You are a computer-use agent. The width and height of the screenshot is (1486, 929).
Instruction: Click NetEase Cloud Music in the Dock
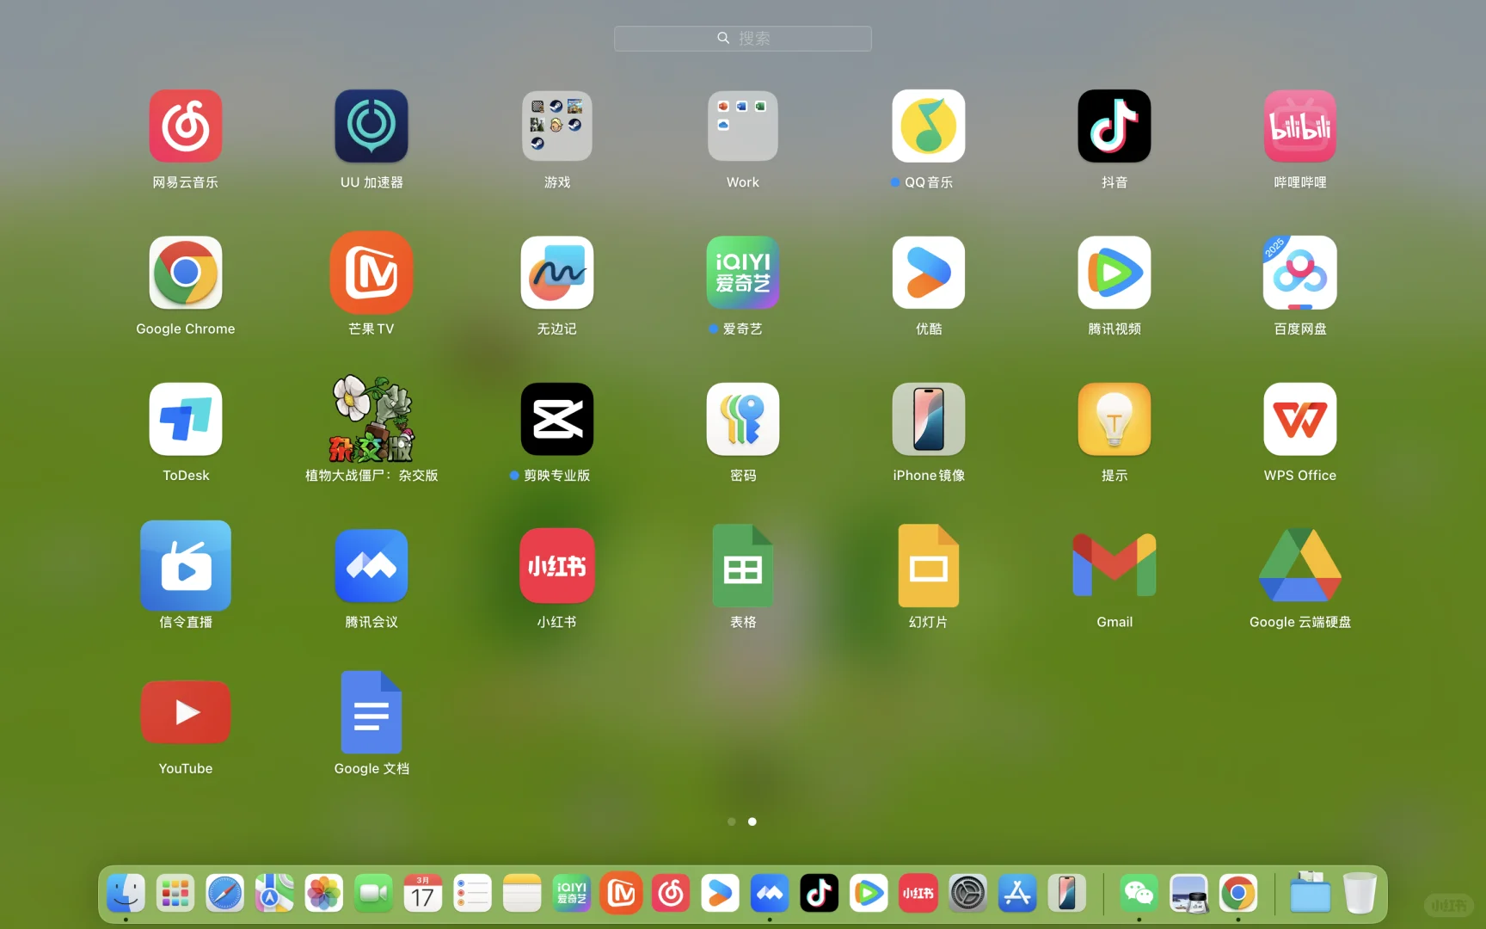(671, 894)
